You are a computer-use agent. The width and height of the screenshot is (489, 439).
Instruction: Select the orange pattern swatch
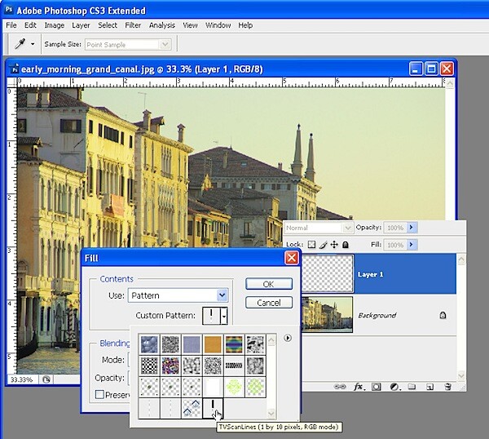click(x=213, y=344)
